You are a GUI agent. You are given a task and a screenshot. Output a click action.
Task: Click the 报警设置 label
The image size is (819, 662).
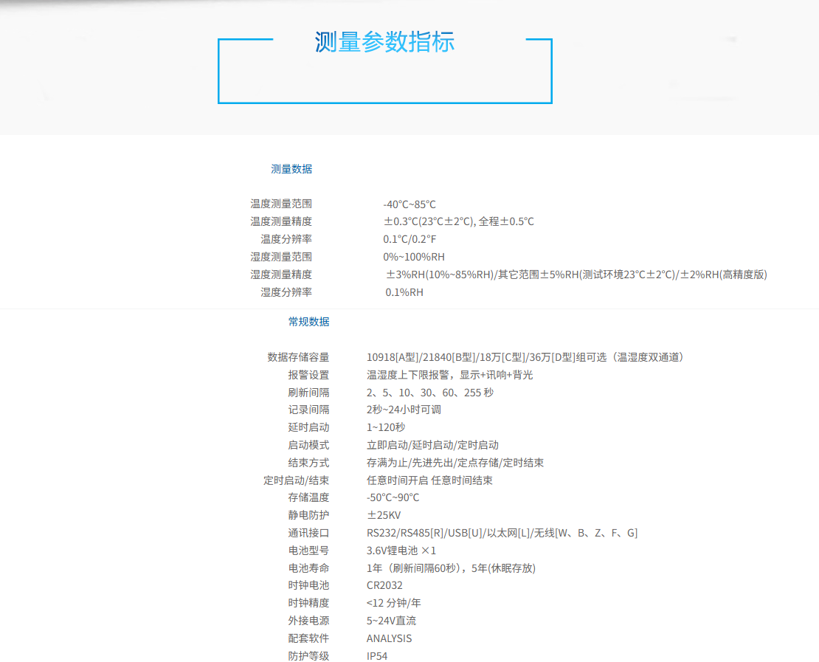(308, 375)
